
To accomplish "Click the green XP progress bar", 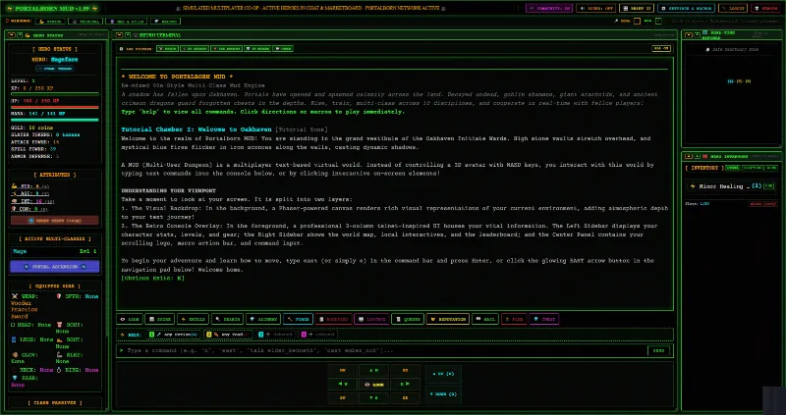I will pos(55,93).
